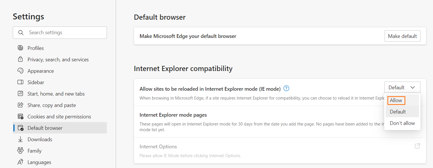Open Start, home, and new tabs settings
Image resolution: width=433 pixels, height=168 pixels.
click(56, 94)
